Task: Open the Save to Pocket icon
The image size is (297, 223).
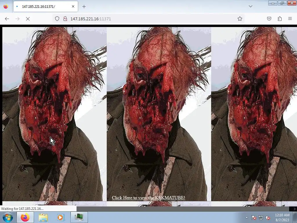Action: click(269, 19)
